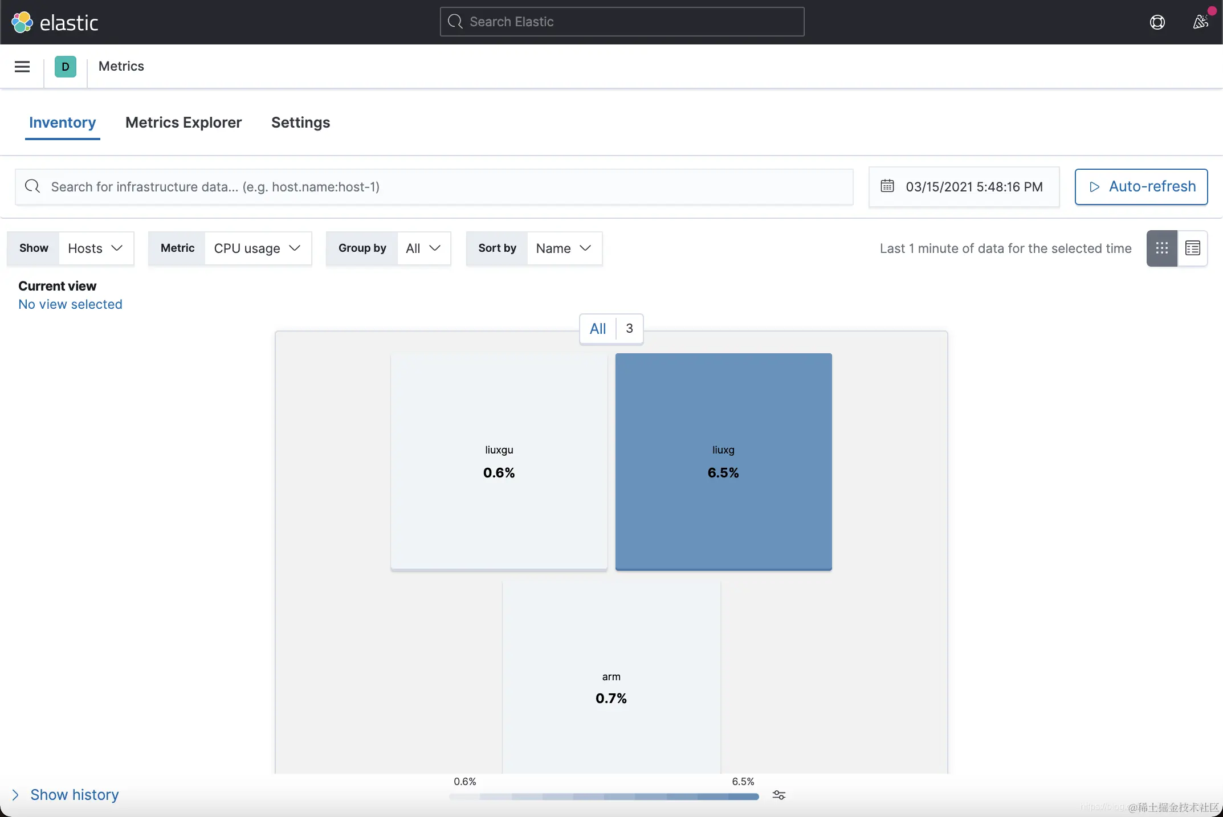1223x817 pixels.
Task: Open the Settings tab
Action: 300,122
